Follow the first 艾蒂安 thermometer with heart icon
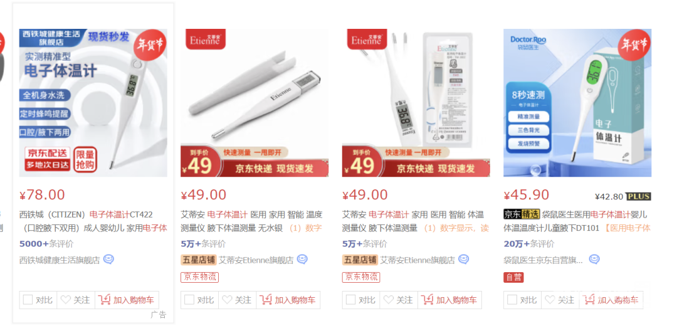The height and width of the screenshot is (326, 677). coord(237,300)
